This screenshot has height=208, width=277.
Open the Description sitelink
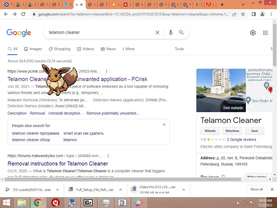click(17, 113)
